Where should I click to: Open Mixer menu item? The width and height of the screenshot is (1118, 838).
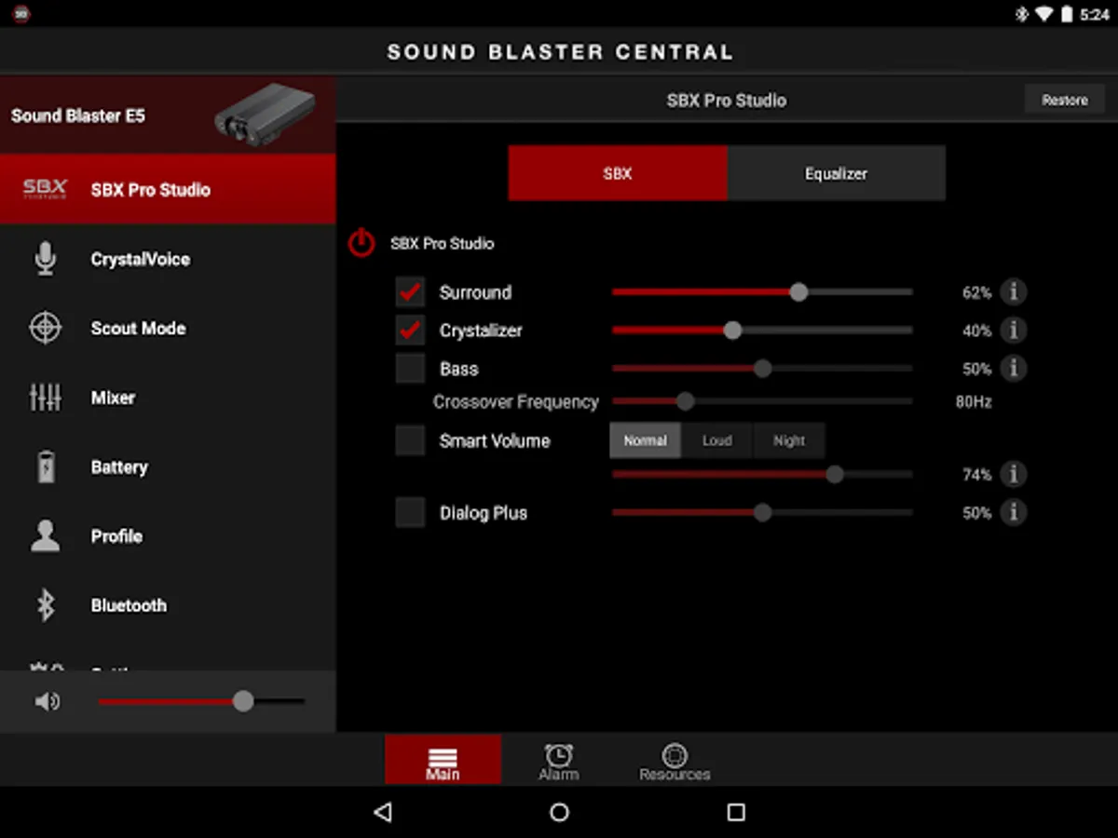click(x=168, y=398)
